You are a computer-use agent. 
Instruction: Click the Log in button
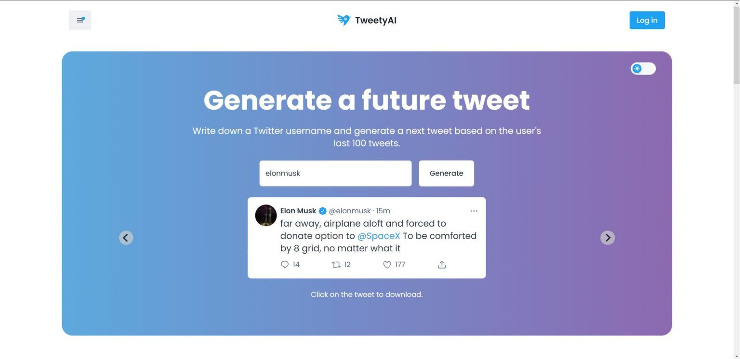[647, 20]
